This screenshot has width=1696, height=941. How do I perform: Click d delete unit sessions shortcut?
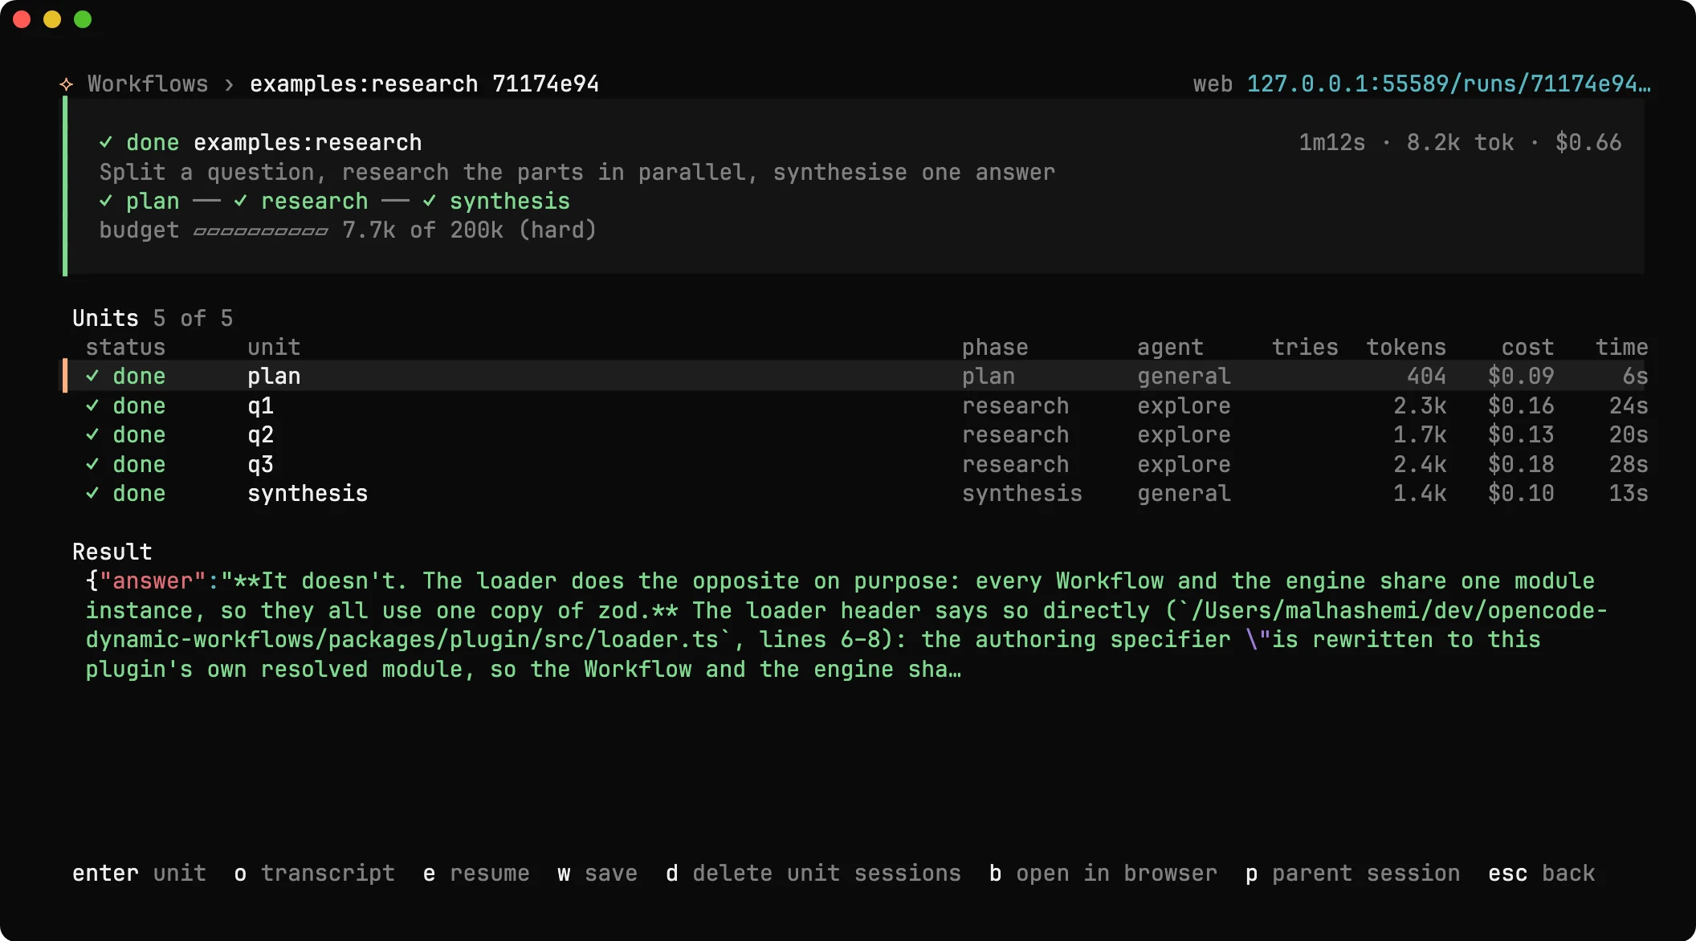coord(813,873)
